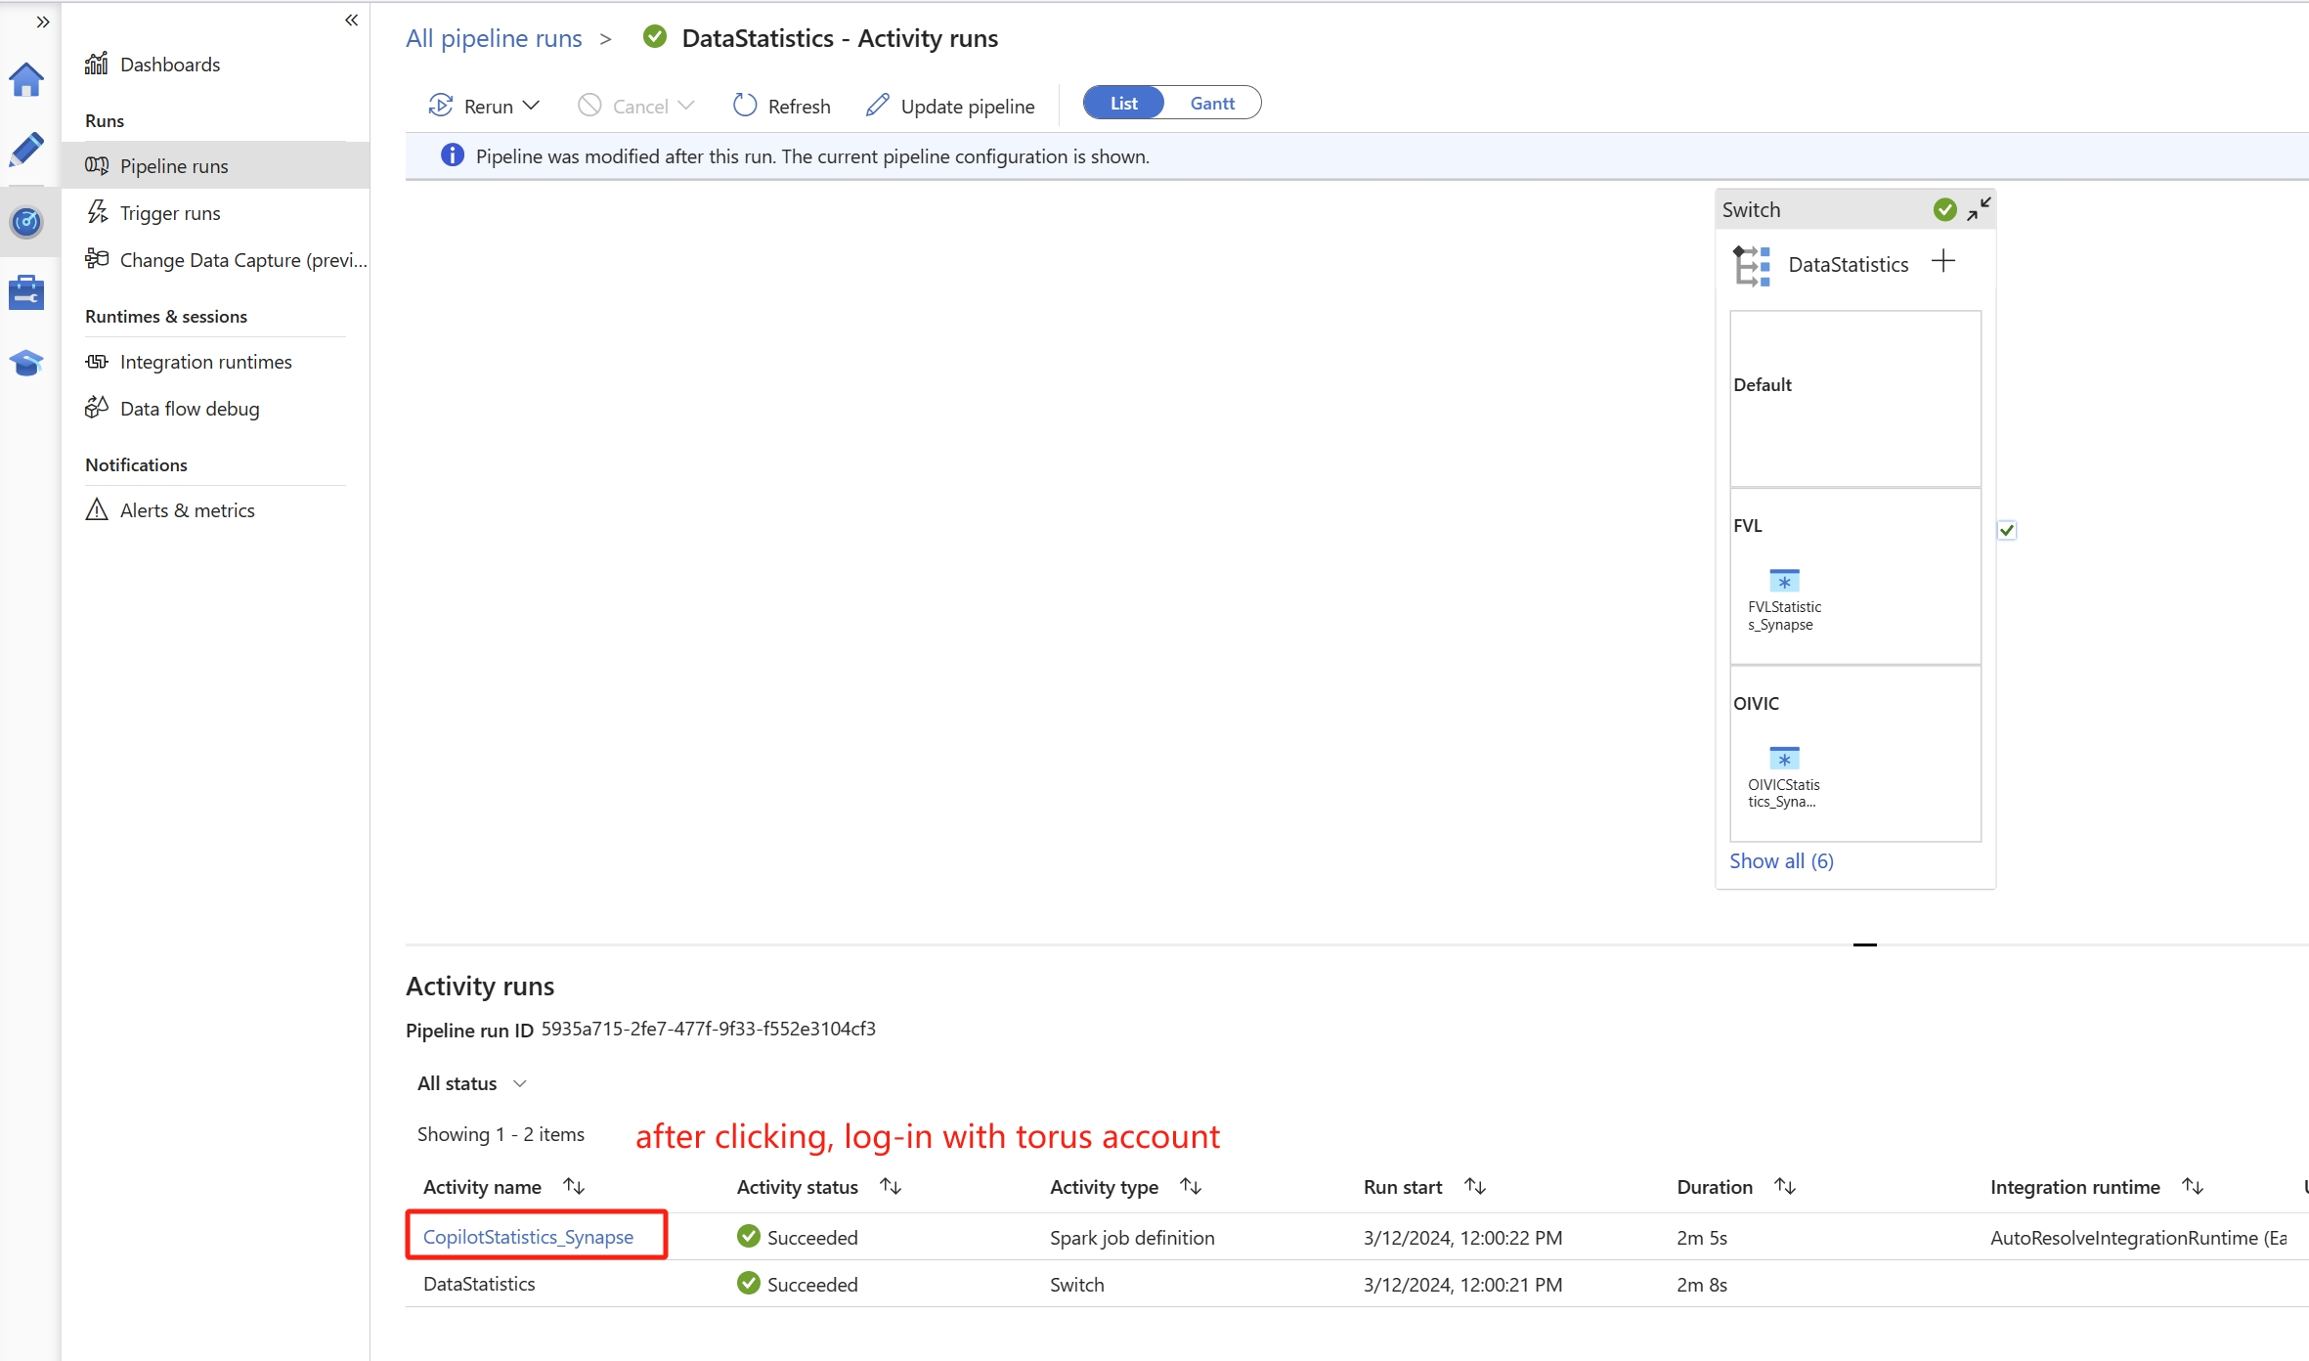Switch to Gantt view

(x=1212, y=103)
